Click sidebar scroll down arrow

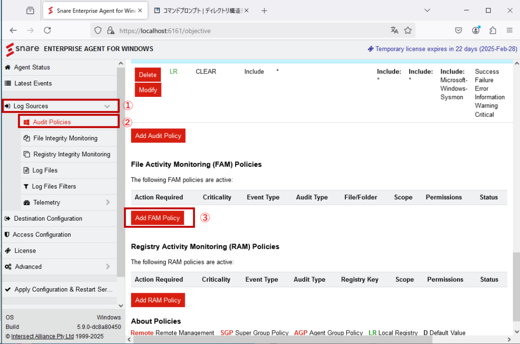(x=121, y=305)
